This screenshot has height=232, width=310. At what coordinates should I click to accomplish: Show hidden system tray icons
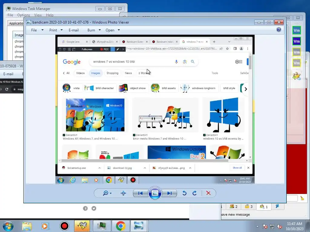(x=257, y=226)
